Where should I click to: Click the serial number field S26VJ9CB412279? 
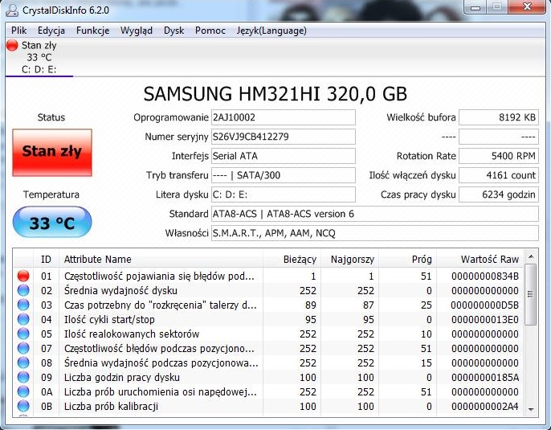pyautogui.click(x=284, y=137)
